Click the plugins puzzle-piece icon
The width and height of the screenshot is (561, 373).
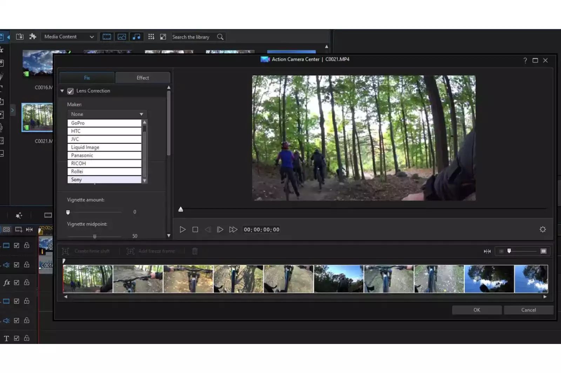pos(33,36)
